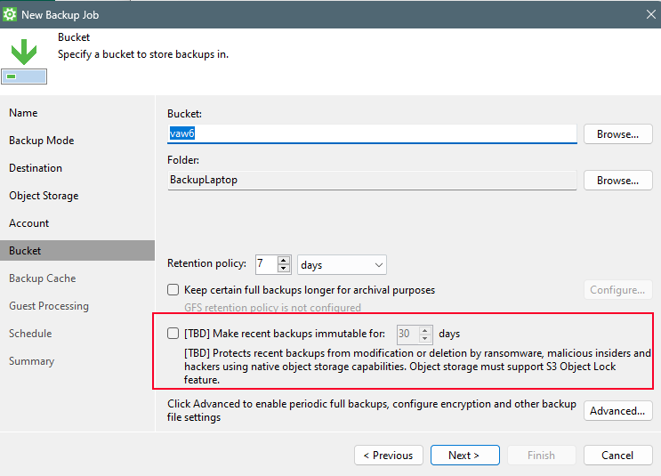Image resolution: width=661 pixels, height=476 pixels.
Task: Enable keep certain full backups longer checkbox
Action: click(173, 290)
